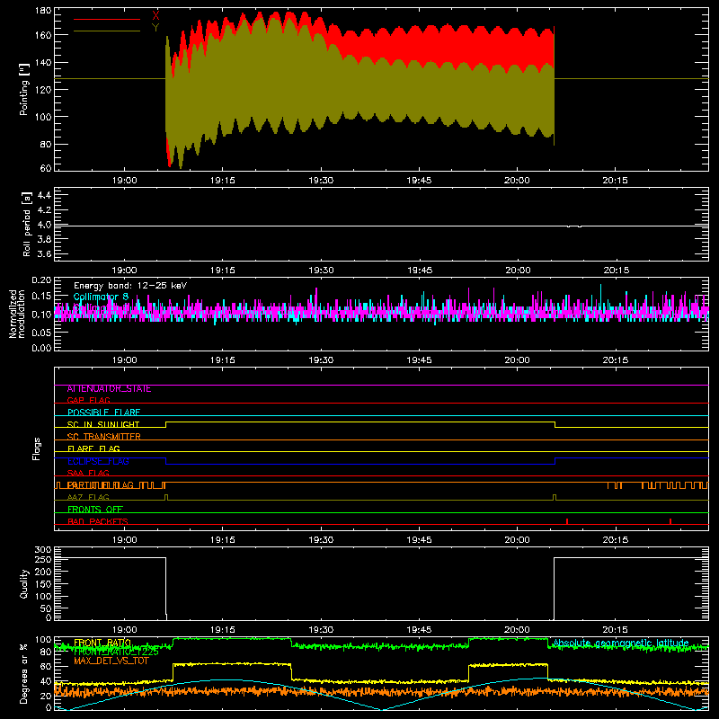Image resolution: width=719 pixels, height=719 pixels.
Task: Click the 4.4 tick on Roll period axis
Action: pyautogui.click(x=43, y=195)
